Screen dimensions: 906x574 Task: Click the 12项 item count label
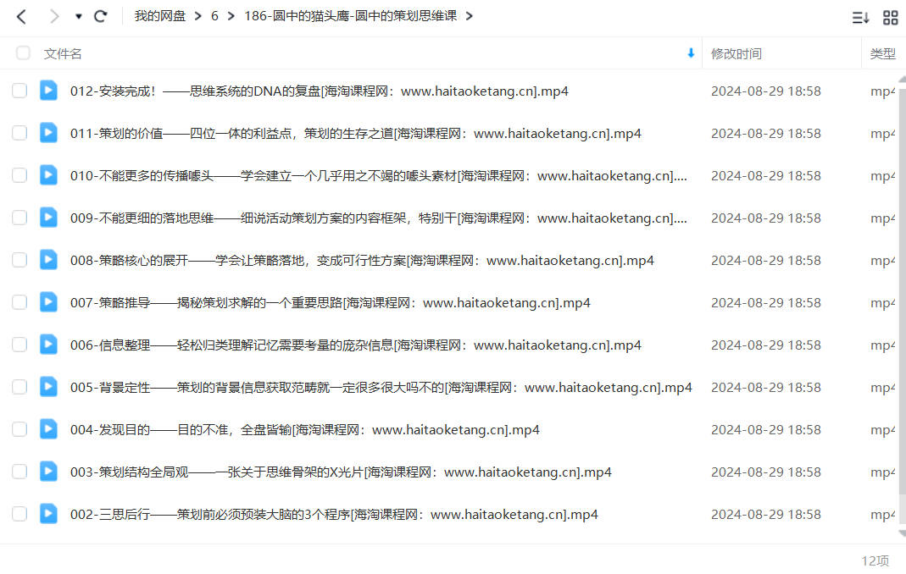point(875,560)
